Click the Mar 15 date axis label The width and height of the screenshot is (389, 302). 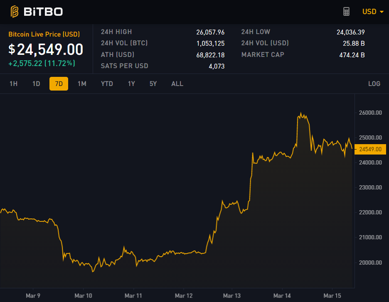click(332, 296)
